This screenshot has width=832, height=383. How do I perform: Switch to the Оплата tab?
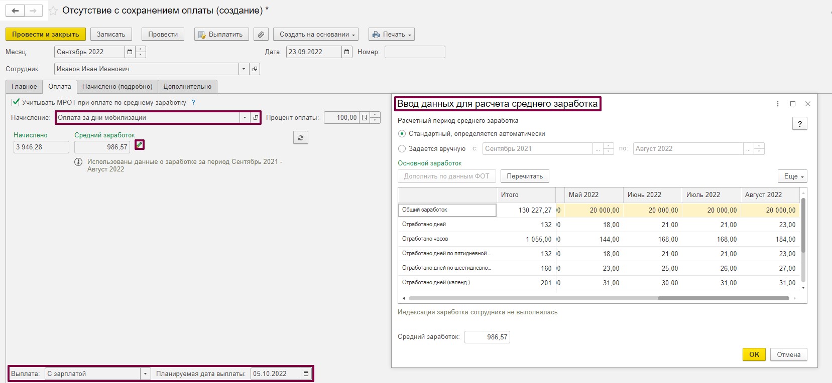click(x=60, y=86)
